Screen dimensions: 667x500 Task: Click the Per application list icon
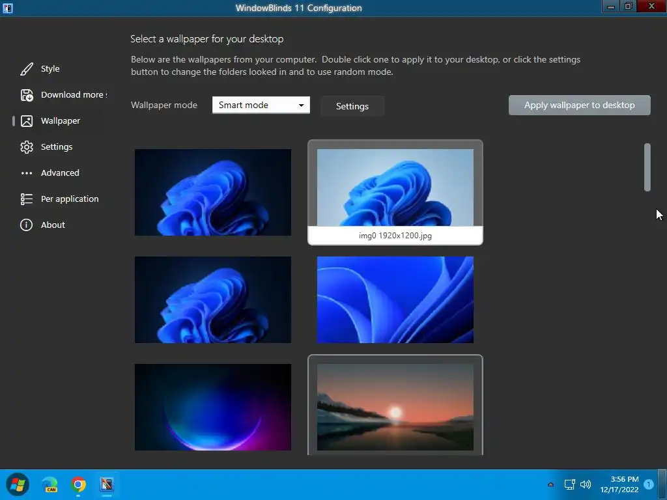pos(26,199)
